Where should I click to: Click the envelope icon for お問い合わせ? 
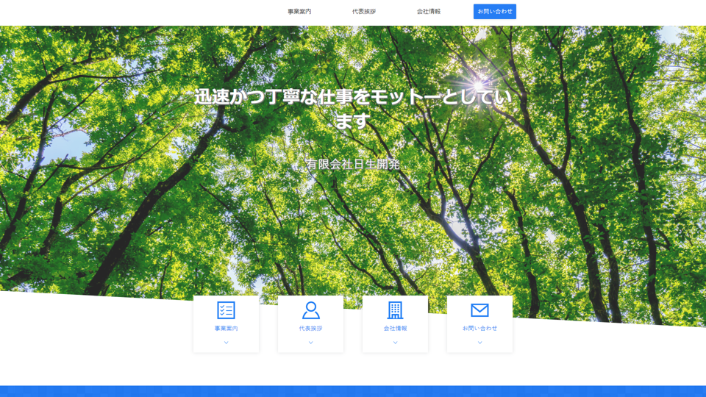coord(479,310)
